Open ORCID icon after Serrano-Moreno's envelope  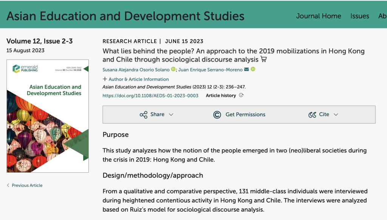[x=253, y=70]
